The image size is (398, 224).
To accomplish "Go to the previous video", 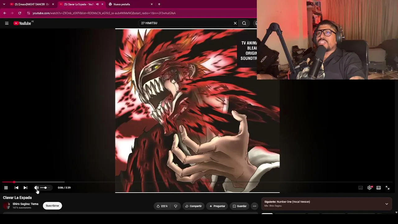I will coord(16,188).
